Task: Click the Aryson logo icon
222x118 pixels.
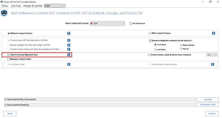Action: coord(4,13)
